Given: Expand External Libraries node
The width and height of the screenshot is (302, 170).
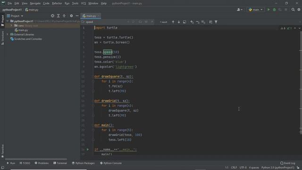Looking at the screenshot, I should pyautogui.click(x=8, y=34).
